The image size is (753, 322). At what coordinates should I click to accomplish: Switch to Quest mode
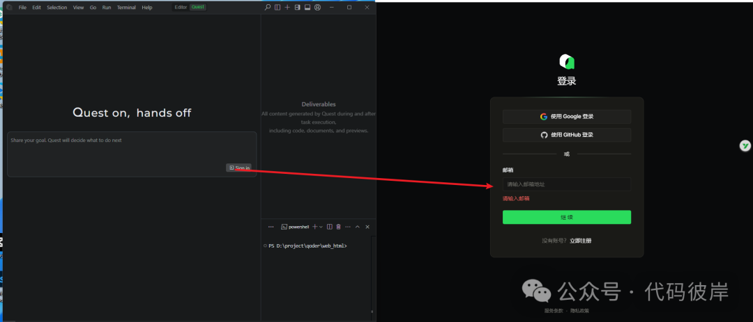click(x=198, y=7)
